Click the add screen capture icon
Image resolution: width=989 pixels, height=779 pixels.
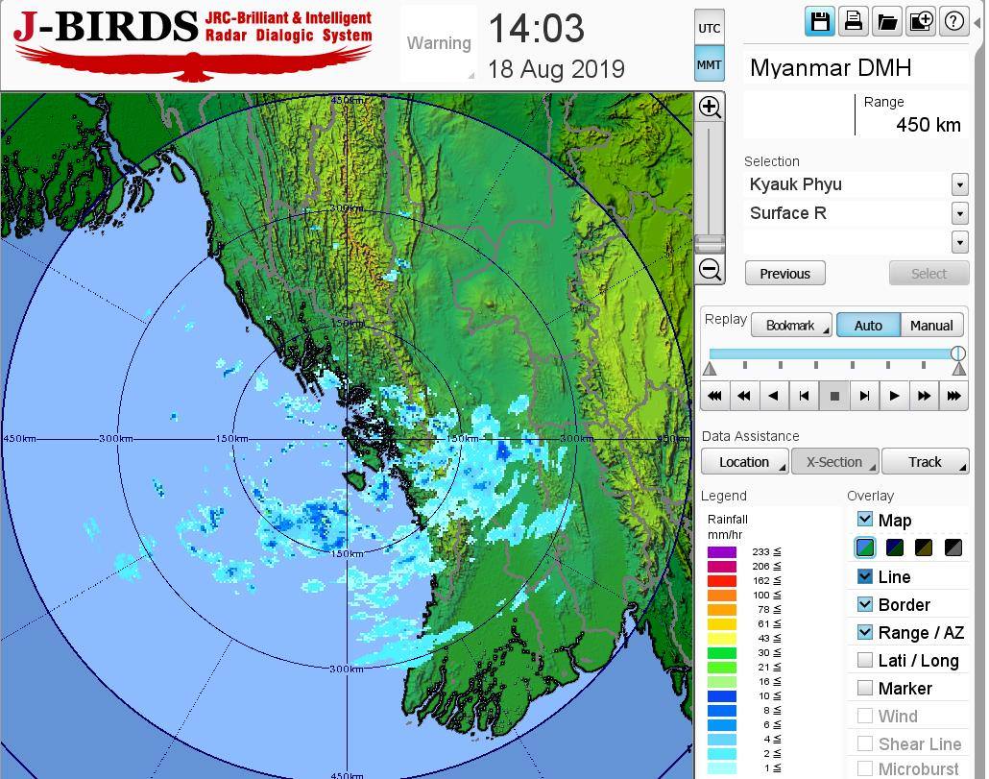coord(921,21)
